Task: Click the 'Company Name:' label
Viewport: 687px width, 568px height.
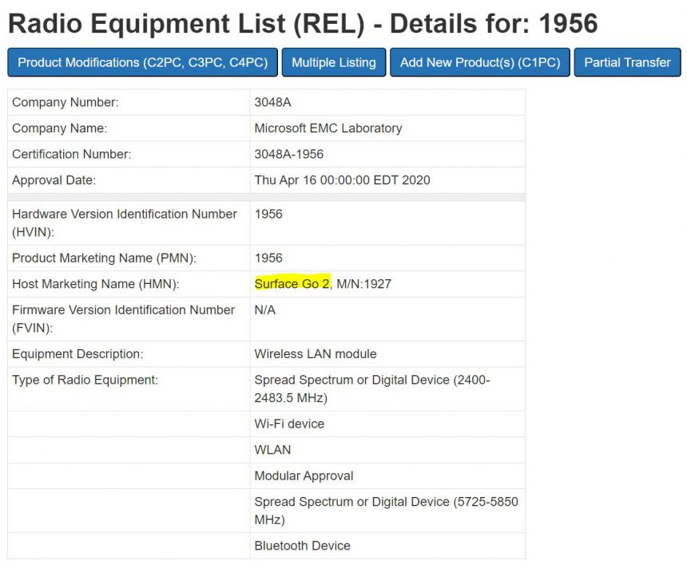Action: 60,128
